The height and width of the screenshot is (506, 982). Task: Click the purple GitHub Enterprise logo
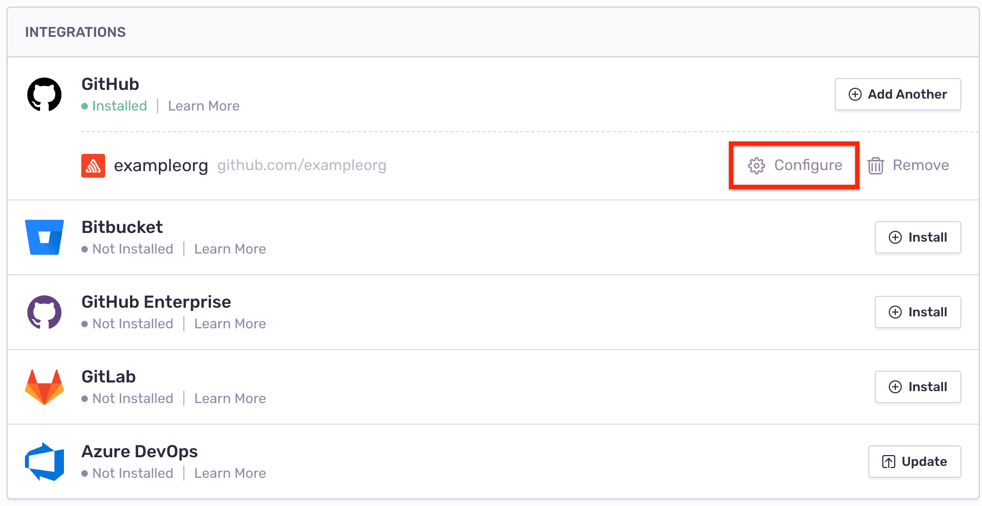tap(44, 312)
